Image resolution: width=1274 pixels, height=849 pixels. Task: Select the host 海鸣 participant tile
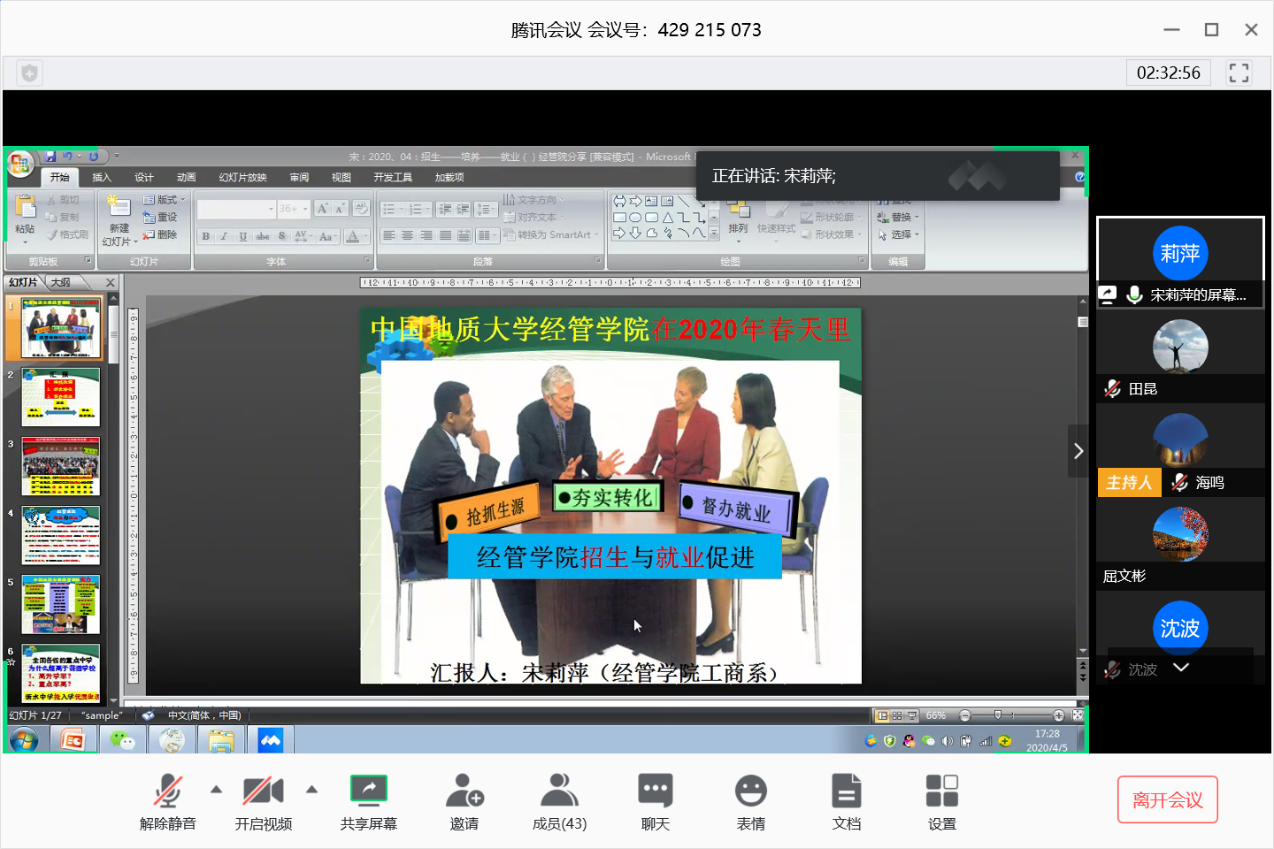1179,450
